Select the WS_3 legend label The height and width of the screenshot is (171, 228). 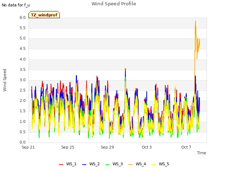click(118, 164)
